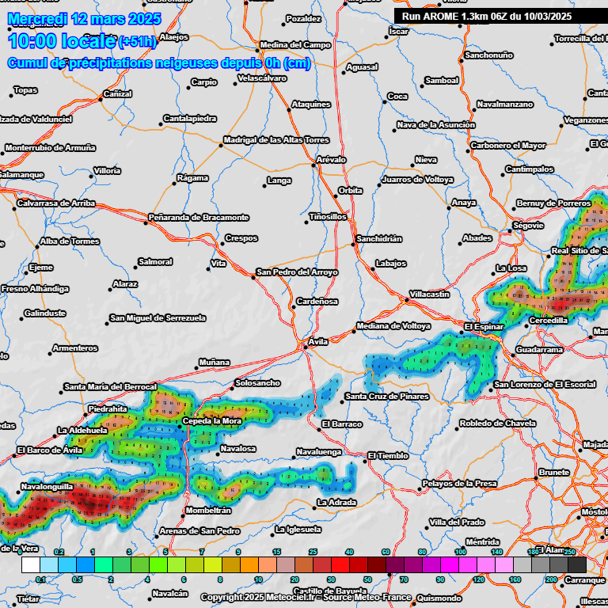Click the Monterrubio de Armuña label
This screenshot has width=608, height=608.
point(50,148)
